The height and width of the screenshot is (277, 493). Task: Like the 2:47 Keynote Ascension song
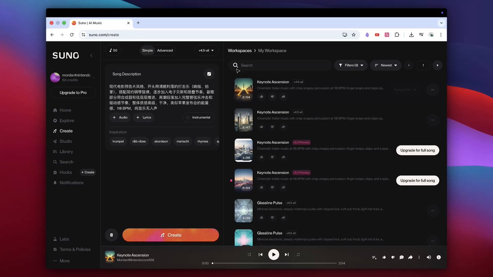coord(261,127)
